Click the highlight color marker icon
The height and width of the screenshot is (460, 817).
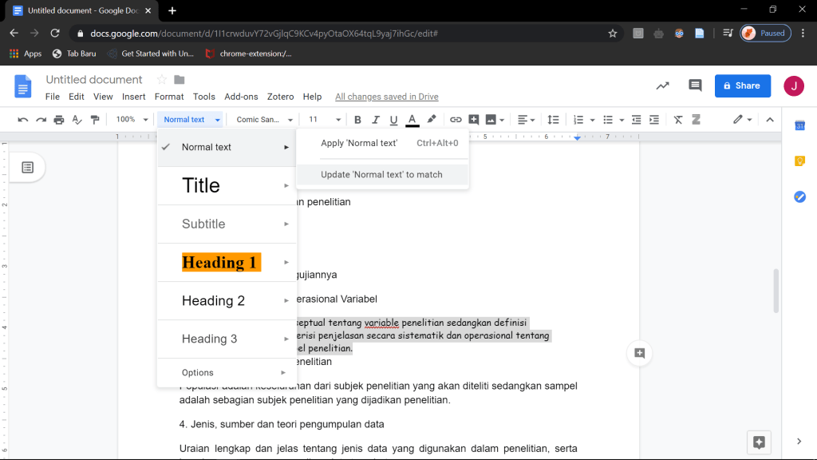click(432, 120)
